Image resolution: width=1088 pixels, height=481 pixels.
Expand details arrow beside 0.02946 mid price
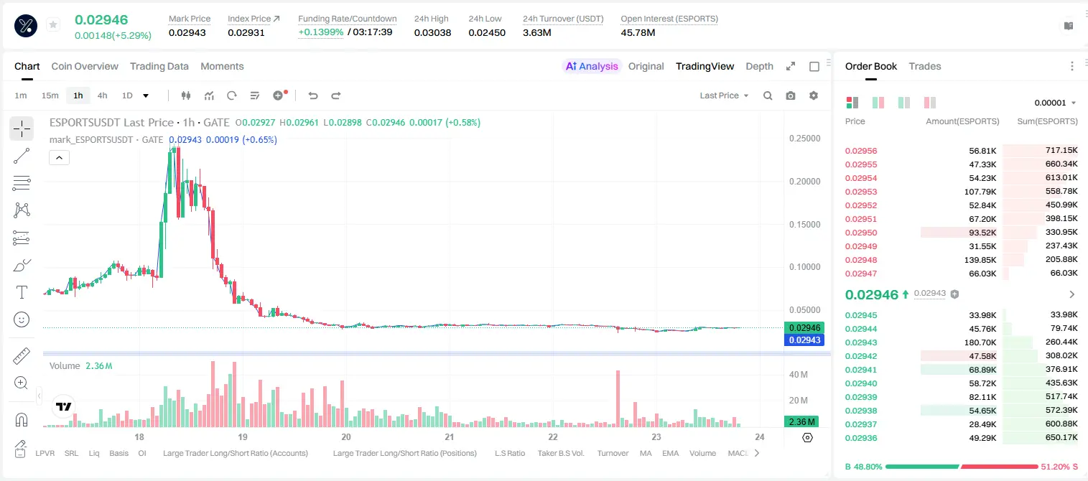point(1072,294)
